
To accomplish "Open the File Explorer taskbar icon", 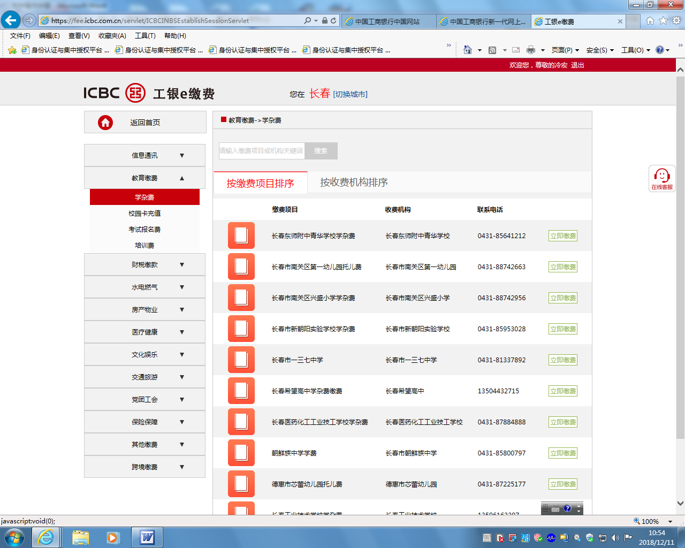I will tap(80, 537).
